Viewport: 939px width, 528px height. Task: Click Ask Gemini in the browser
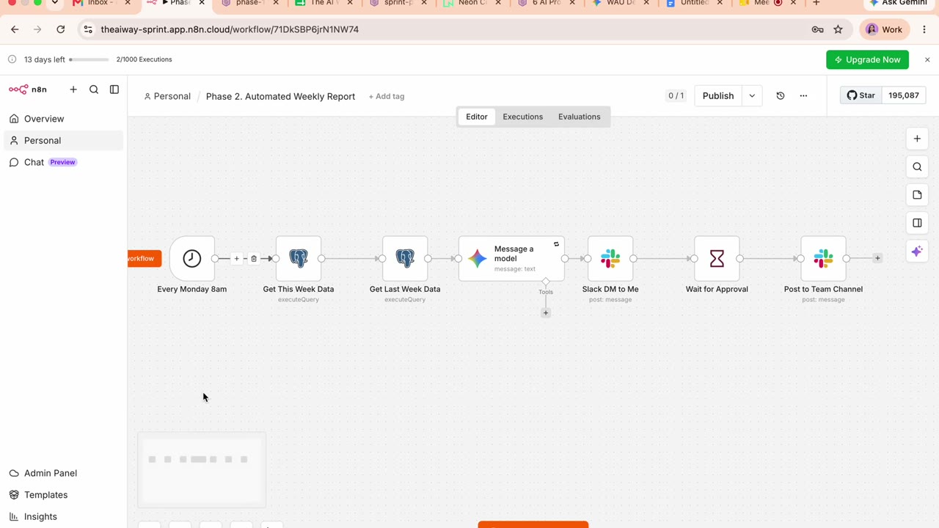click(x=899, y=3)
